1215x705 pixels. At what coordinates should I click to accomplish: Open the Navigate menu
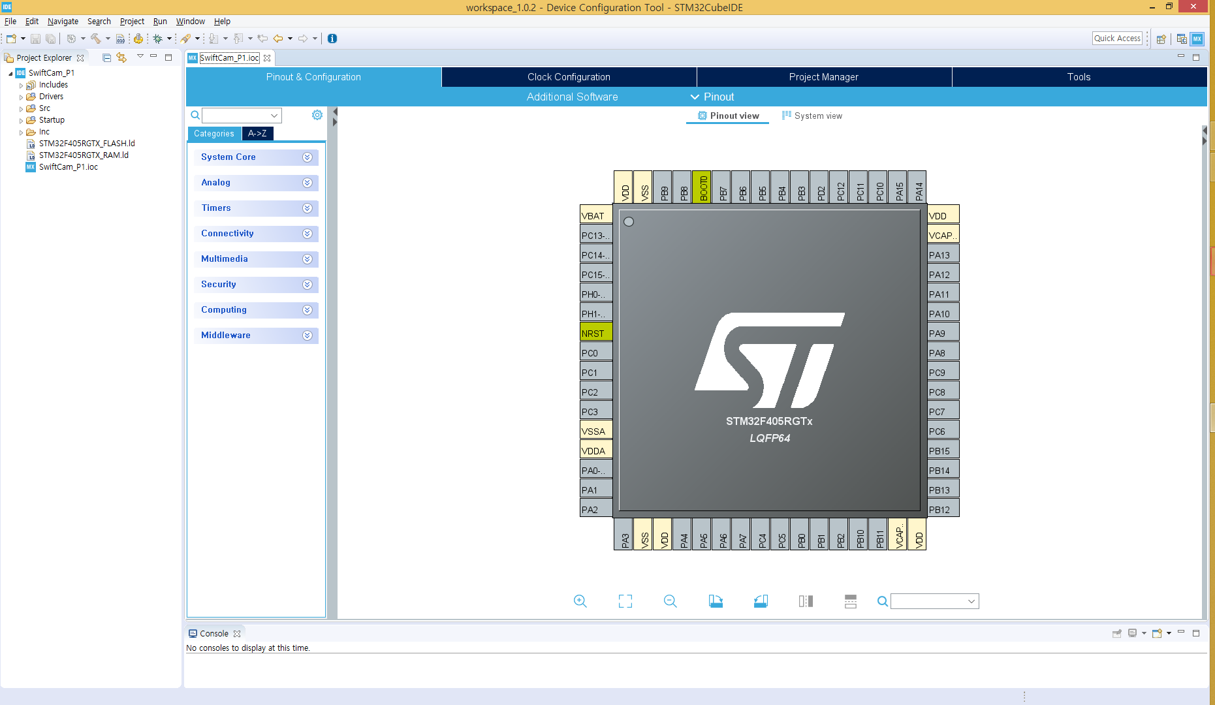[63, 22]
